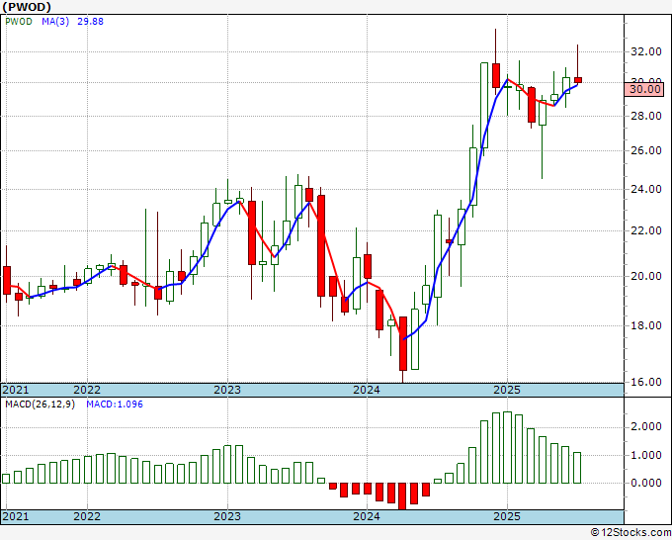Viewport: 672px width, 540px height.
Task: Click 2025 on the MACD timeline
Action: click(507, 516)
